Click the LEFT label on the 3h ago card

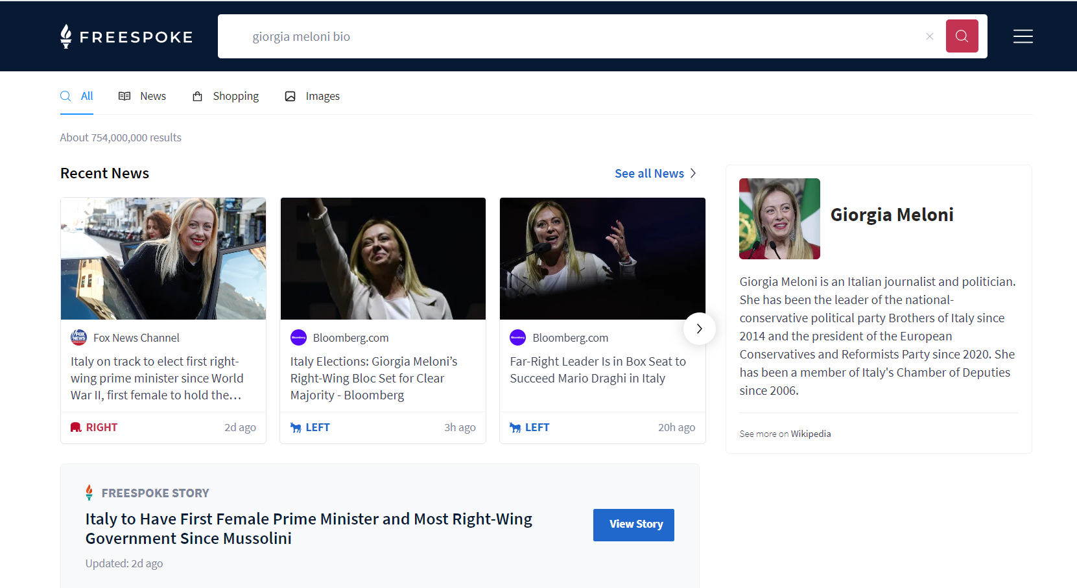[318, 427]
